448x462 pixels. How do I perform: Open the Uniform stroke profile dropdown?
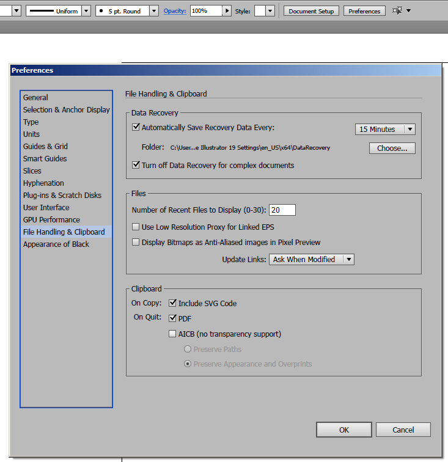coord(86,11)
